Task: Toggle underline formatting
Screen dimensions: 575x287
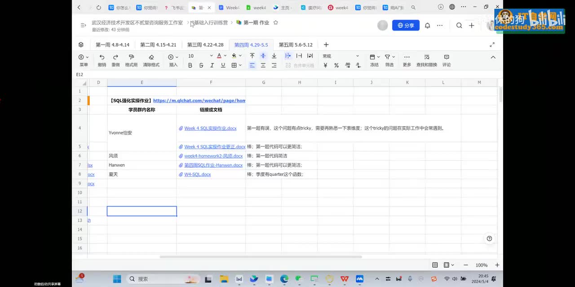Action: [223, 65]
